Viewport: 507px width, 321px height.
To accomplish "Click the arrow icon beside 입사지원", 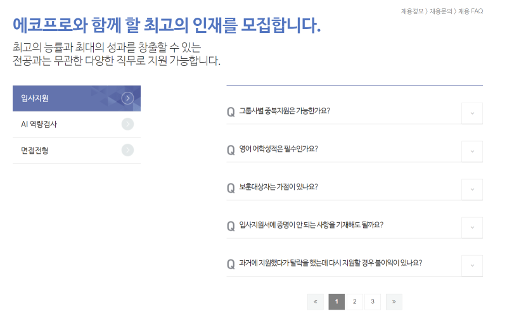I will point(128,98).
